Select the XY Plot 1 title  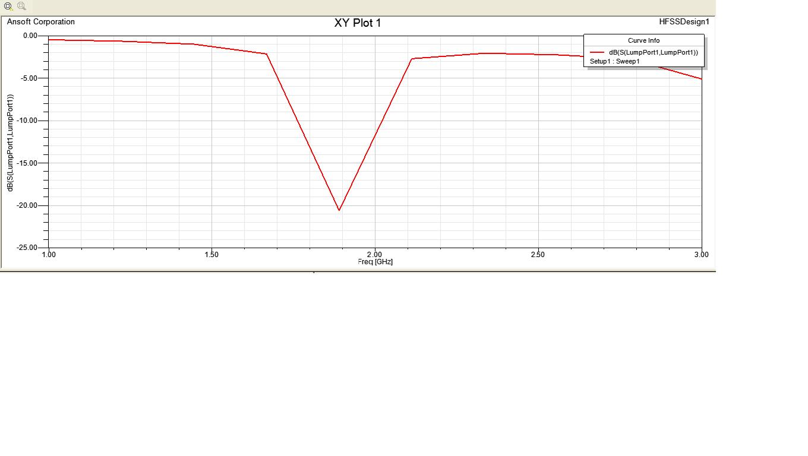pos(358,23)
